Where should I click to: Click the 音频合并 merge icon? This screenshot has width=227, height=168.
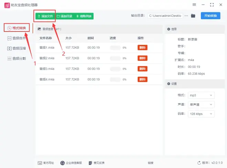9,38
